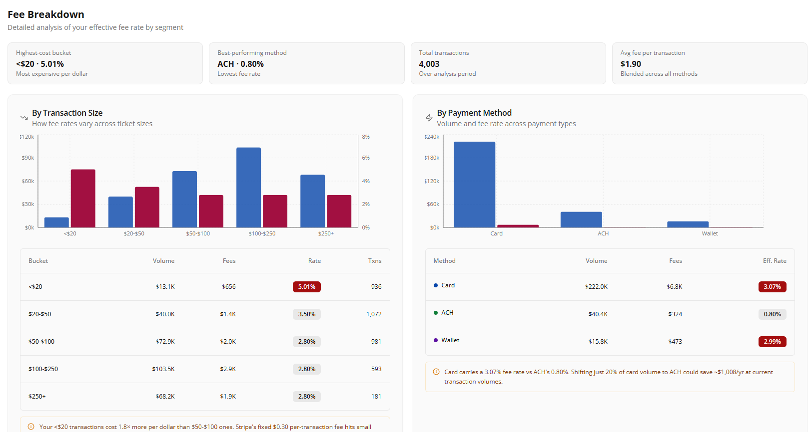
Task: Select the 0.80% rate badge in ACH row
Action: tap(772, 314)
